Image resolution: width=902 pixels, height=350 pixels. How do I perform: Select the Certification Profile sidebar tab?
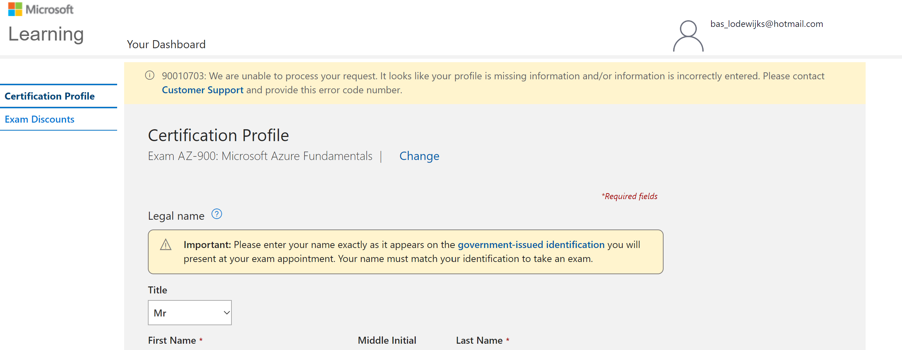tap(50, 96)
